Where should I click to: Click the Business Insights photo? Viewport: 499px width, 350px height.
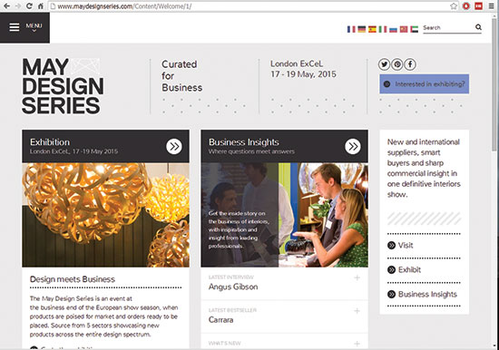pos(285,215)
